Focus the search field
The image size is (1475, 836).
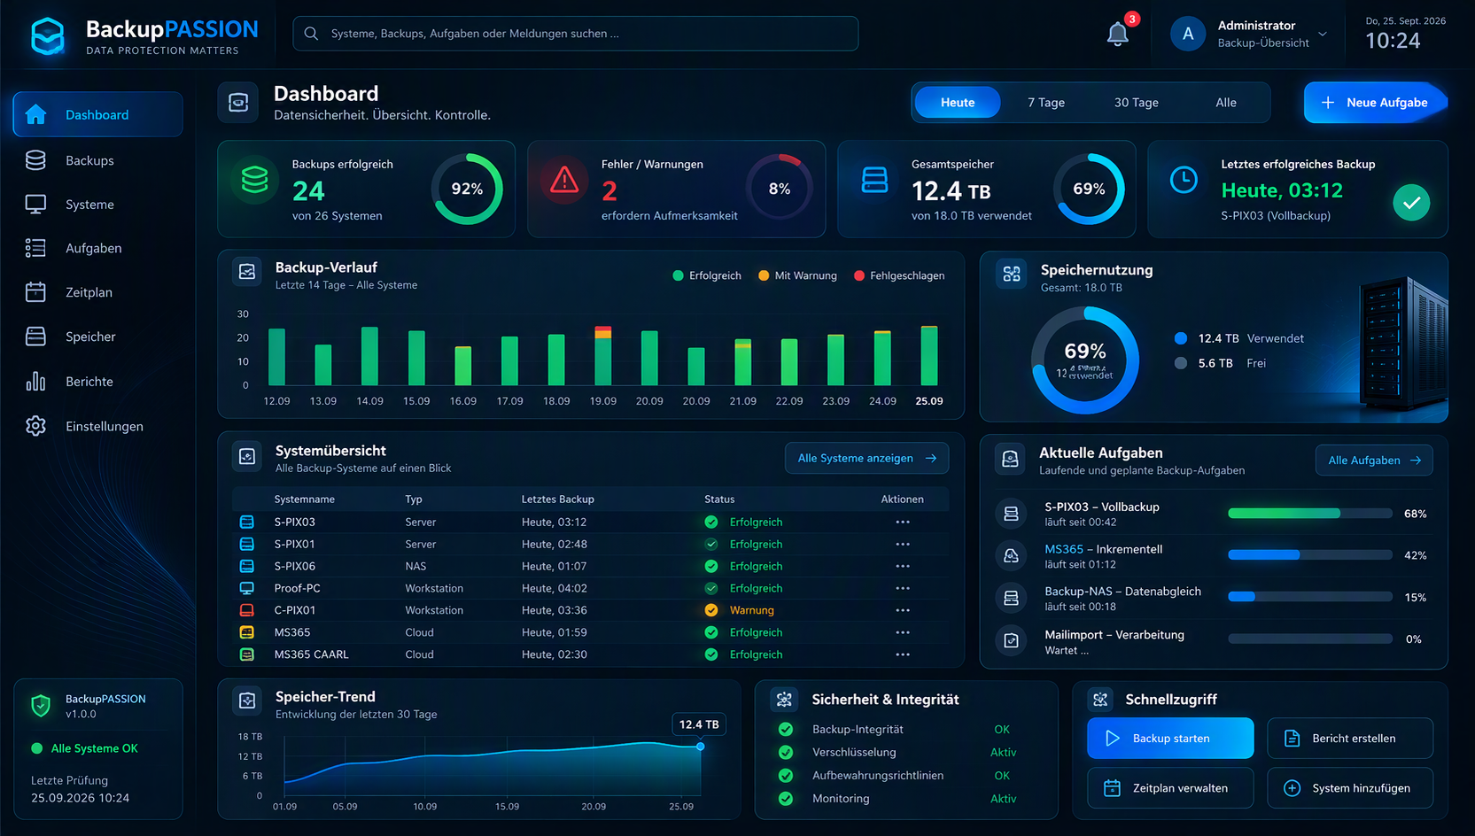(x=576, y=34)
